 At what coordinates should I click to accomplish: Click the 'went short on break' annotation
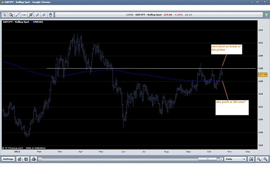pos(227,49)
